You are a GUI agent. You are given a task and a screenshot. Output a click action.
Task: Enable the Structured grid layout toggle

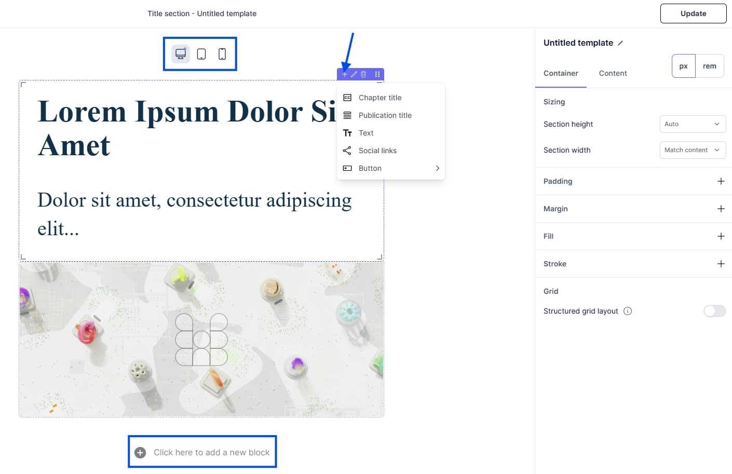[x=714, y=311]
